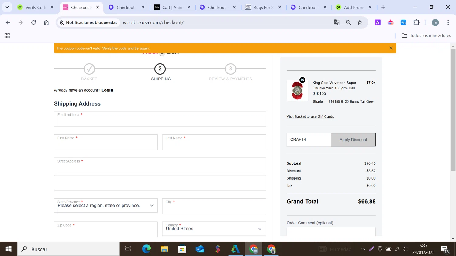Open Chrome's three-dot menu
This screenshot has height=256, width=456.
point(448,22)
